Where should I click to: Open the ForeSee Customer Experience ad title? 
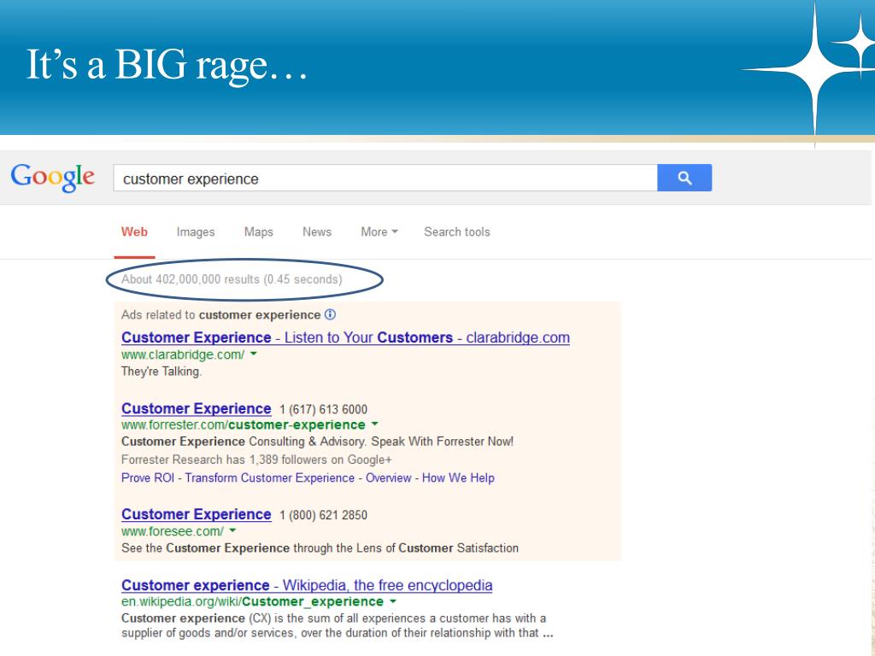pyautogui.click(x=197, y=514)
